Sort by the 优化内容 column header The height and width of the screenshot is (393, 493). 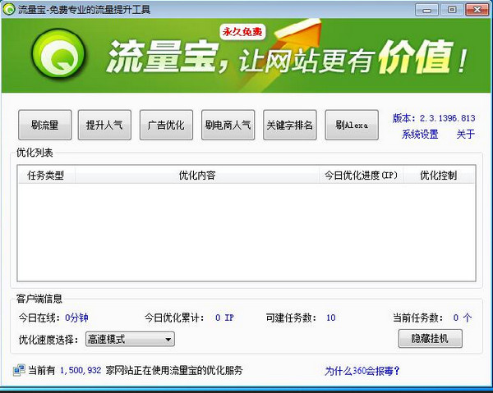coord(196,176)
